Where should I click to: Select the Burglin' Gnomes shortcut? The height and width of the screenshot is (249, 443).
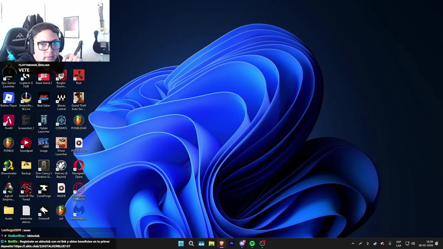click(61, 78)
